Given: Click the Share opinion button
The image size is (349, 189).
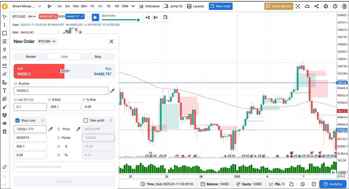Looking at the screenshot, I should click(x=279, y=6).
